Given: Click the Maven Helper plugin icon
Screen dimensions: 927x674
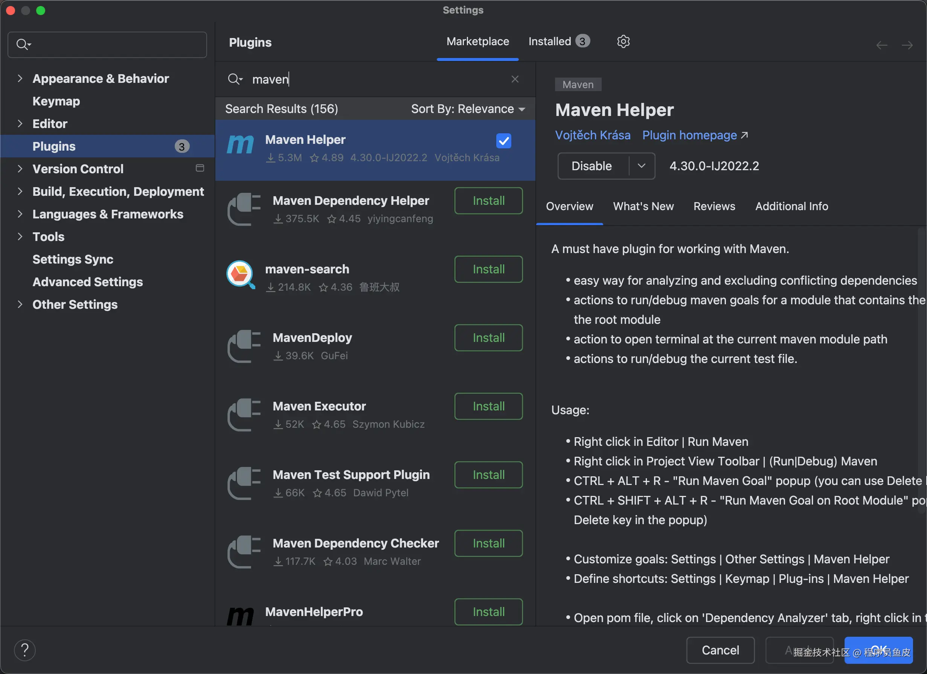Looking at the screenshot, I should coord(240,145).
